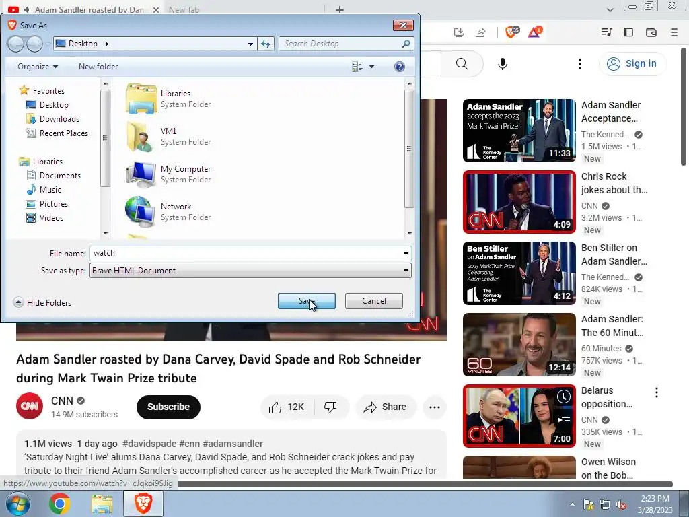Screen dimensions: 689x517
Task: Open the Save as type dropdown
Action: click(250, 271)
